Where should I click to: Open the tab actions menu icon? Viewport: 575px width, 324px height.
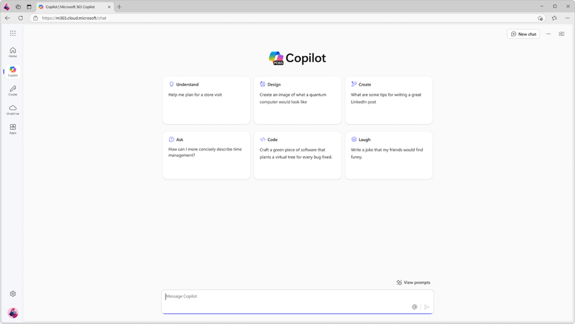tap(29, 6)
